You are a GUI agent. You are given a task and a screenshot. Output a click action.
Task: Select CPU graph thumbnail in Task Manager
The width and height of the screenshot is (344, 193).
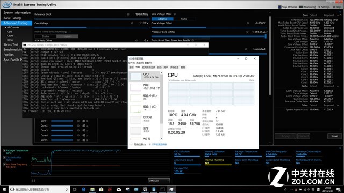tap(135, 76)
